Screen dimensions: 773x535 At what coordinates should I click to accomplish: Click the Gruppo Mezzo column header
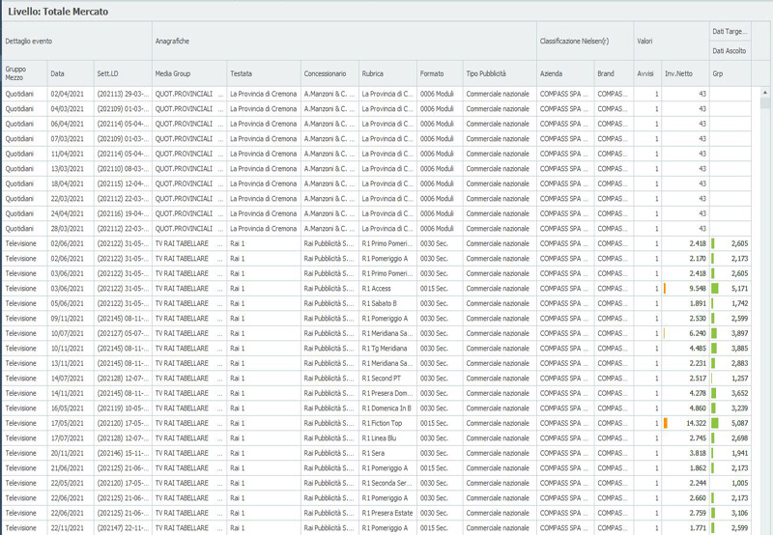15,73
